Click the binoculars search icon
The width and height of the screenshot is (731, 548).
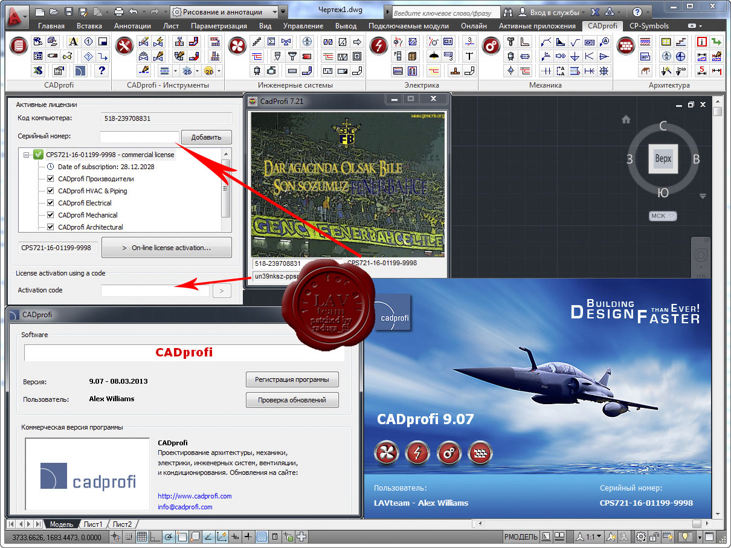point(507,12)
